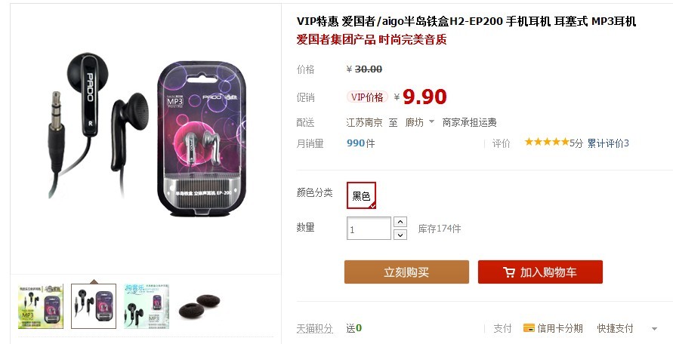The height and width of the screenshot is (344, 673).
Task: Open the 累计评价3 reviews link
Action: pos(608,143)
